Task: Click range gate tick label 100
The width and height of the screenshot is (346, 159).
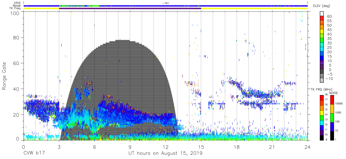Action: (15, 13)
